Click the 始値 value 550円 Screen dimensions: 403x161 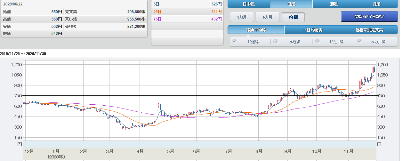point(56,12)
